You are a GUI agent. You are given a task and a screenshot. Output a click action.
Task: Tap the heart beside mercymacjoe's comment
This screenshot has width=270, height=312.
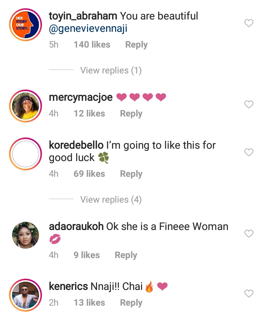(249, 104)
